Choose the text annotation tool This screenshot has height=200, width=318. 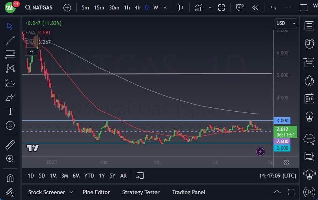pos(10,111)
